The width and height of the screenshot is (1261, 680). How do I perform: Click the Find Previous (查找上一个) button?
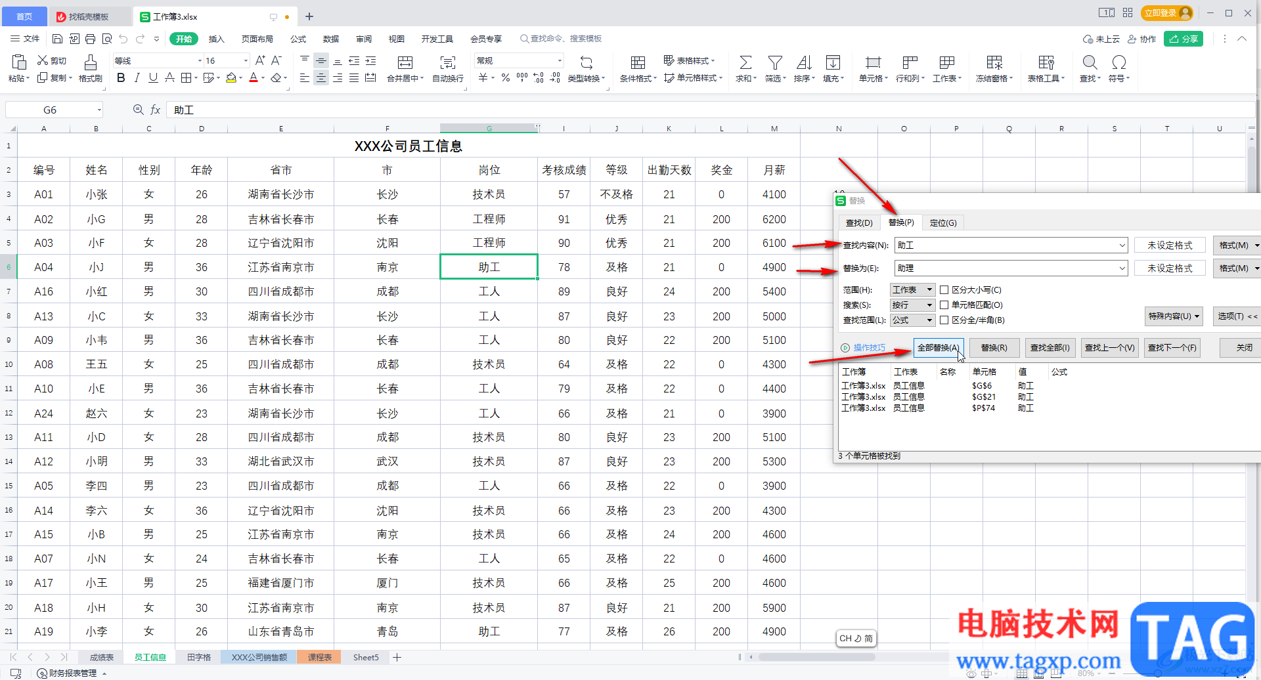(1109, 348)
